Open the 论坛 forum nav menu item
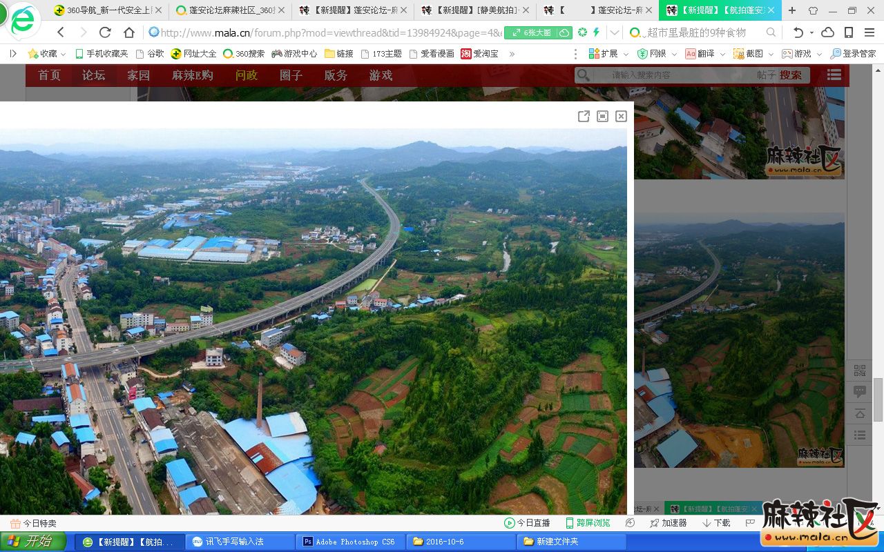This screenshot has height=552, width=884. click(94, 75)
